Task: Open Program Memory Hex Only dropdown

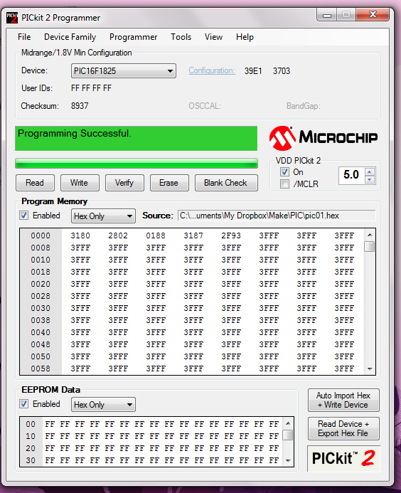Action: 103,216
